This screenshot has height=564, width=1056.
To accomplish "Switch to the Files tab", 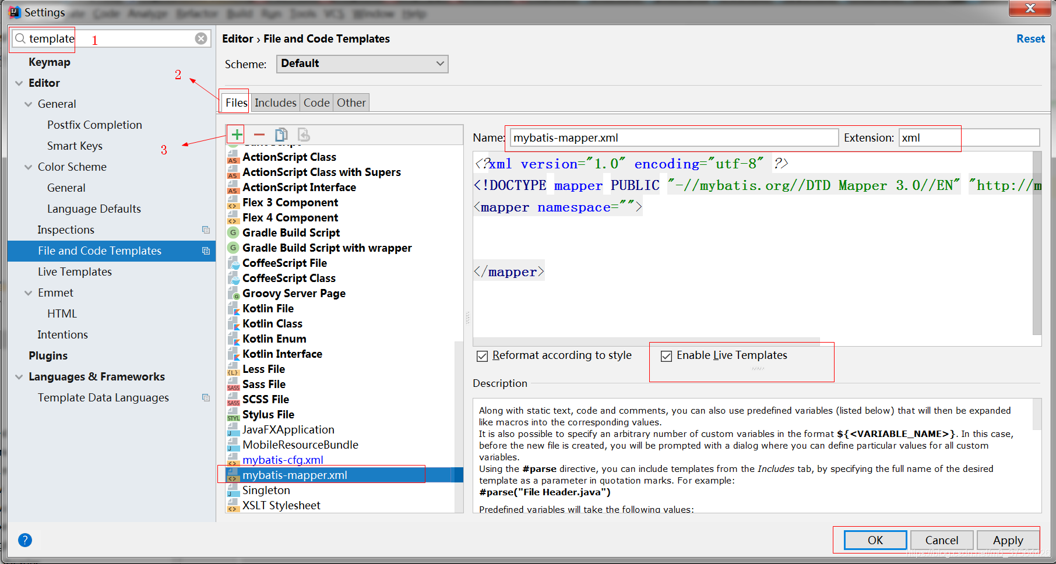I will (236, 103).
